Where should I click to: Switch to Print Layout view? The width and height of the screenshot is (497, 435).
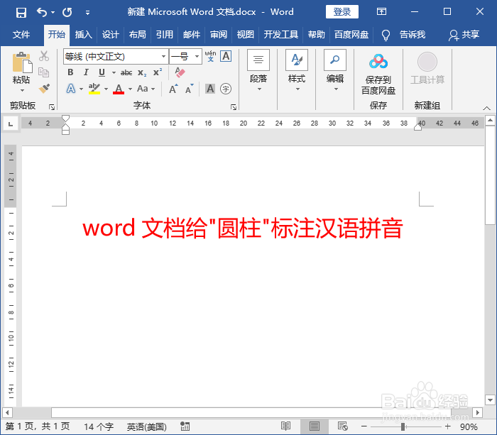[x=314, y=426]
